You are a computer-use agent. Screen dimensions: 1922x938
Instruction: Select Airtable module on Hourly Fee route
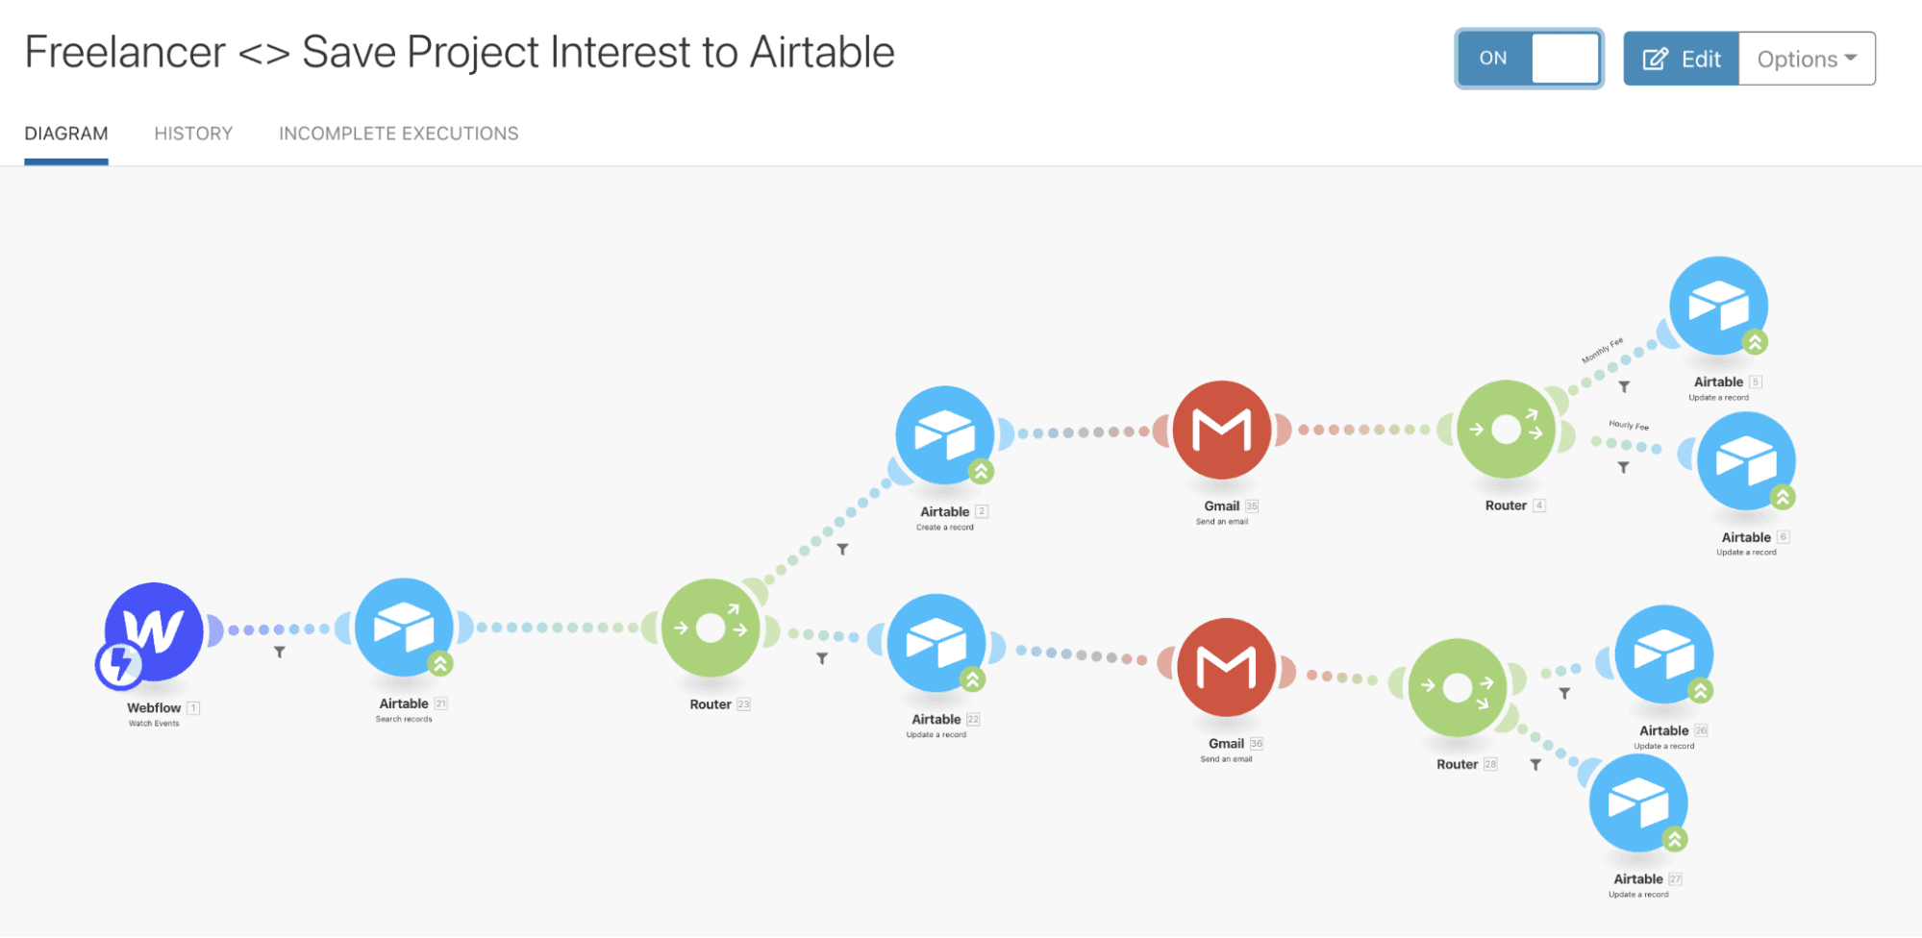1746,461
